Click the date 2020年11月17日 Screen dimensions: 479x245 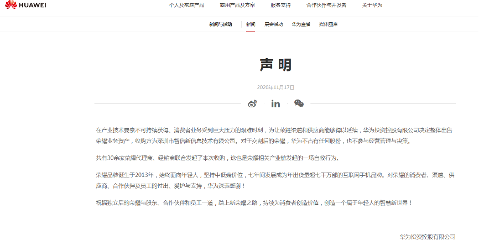pyautogui.click(x=275, y=87)
